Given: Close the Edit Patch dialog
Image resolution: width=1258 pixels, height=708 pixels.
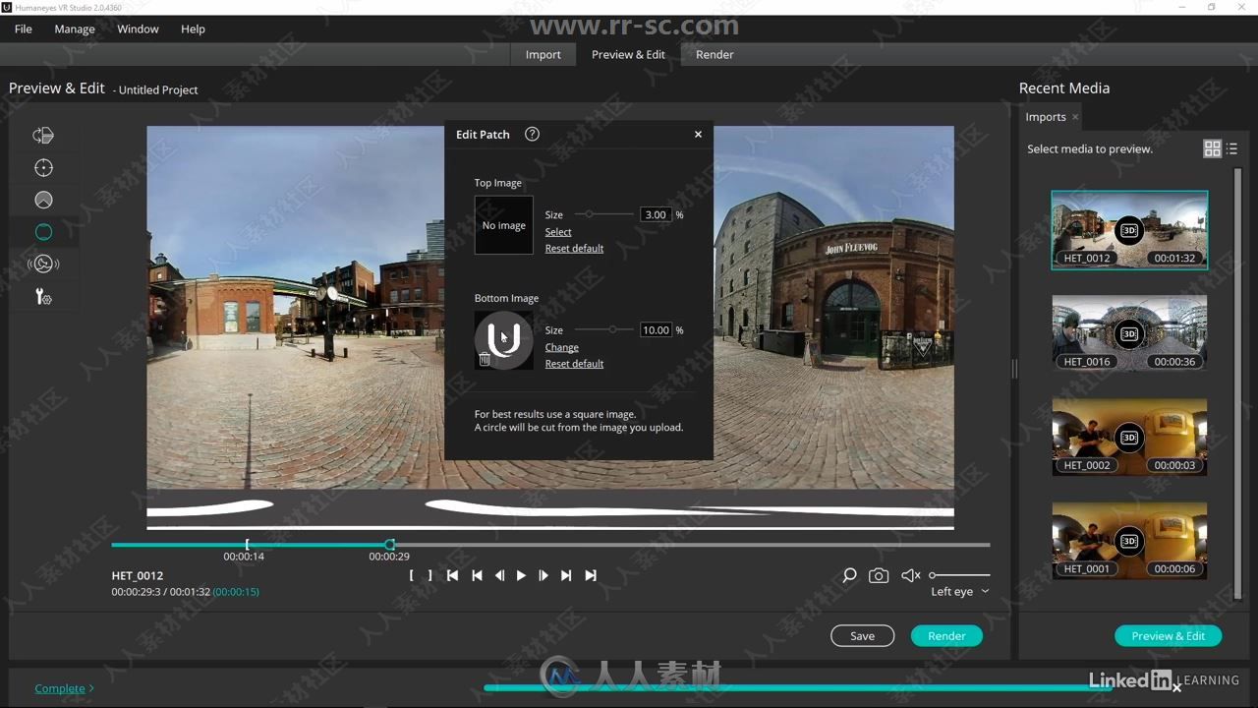Looking at the screenshot, I should [698, 134].
